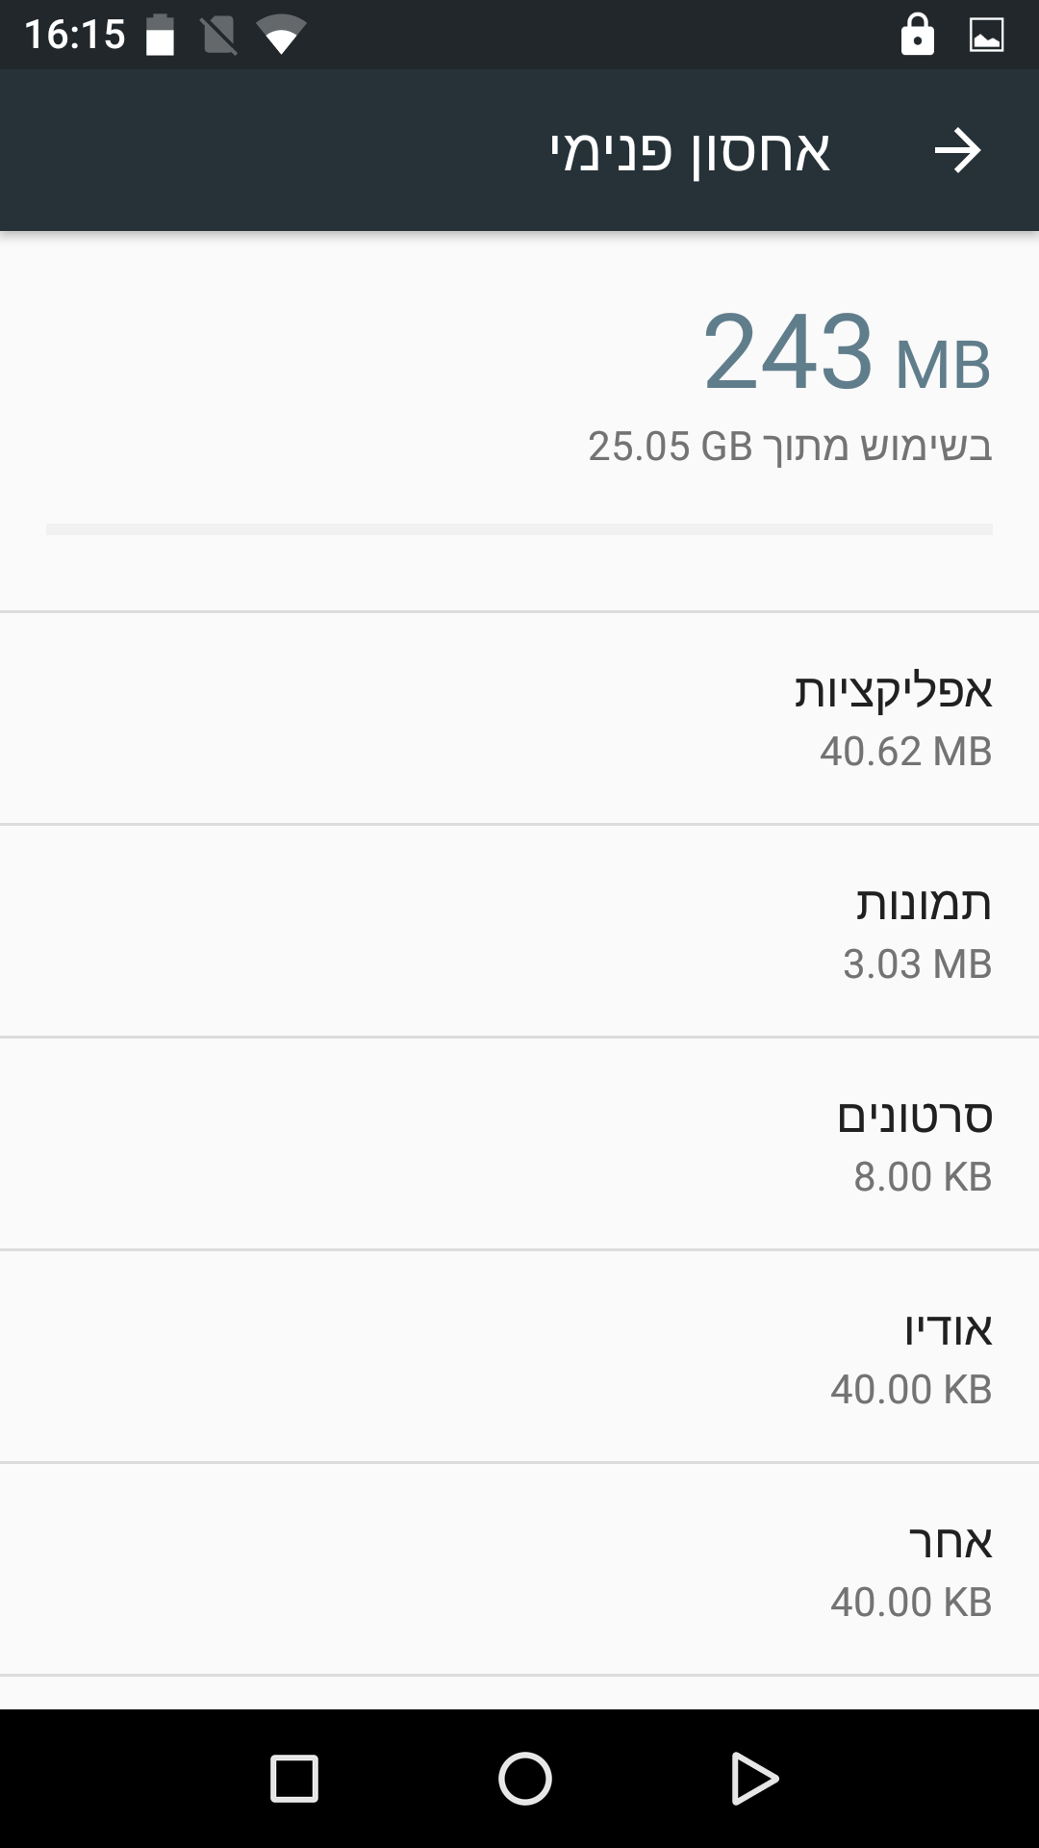Tap the 16:15 clock in the status bar

[75, 36]
